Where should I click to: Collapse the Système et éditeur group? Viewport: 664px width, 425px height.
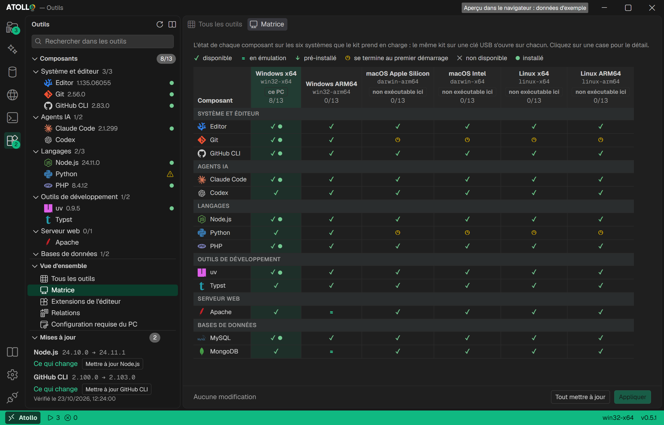[36, 72]
